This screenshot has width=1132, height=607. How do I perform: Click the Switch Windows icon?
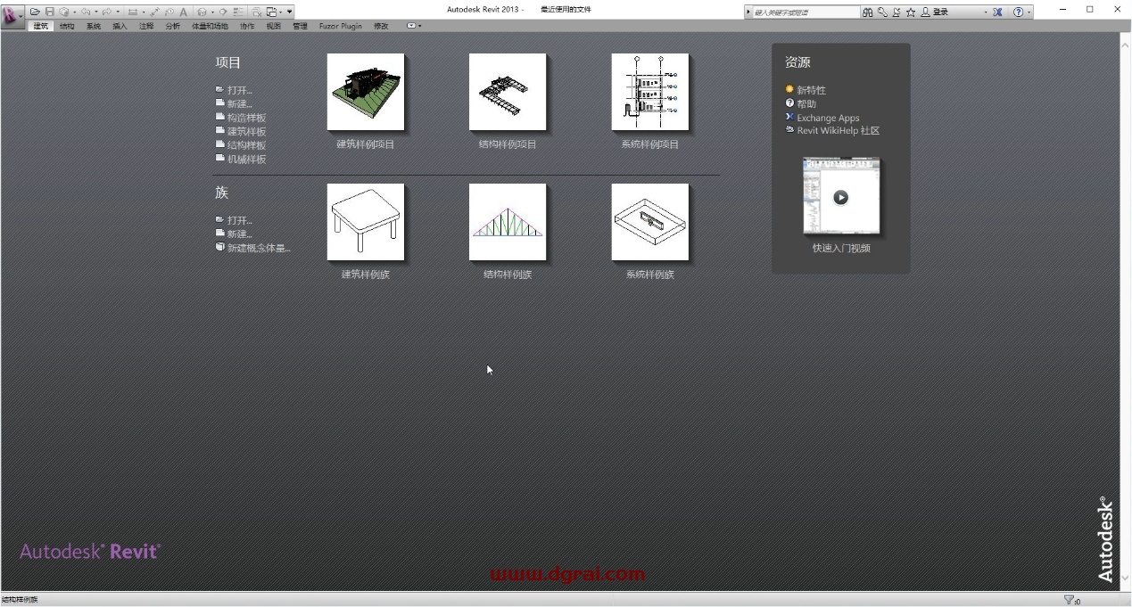[x=271, y=12]
